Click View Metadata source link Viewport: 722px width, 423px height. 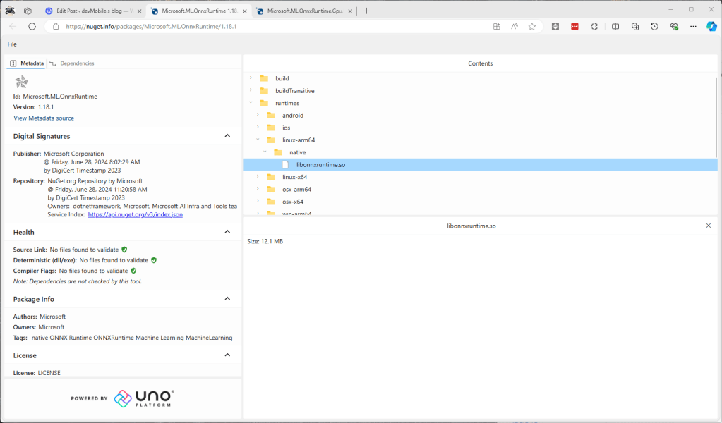point(44,118)
